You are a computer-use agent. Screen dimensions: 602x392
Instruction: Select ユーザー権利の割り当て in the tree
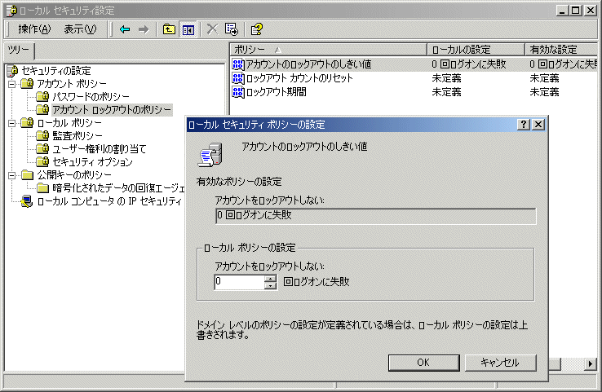click(100, 149)
